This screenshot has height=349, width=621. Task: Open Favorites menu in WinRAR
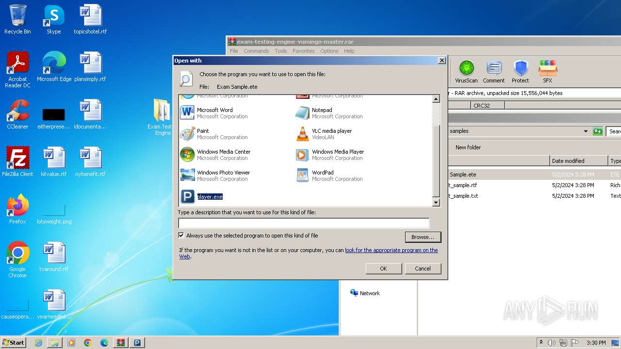tap(304, 51)
